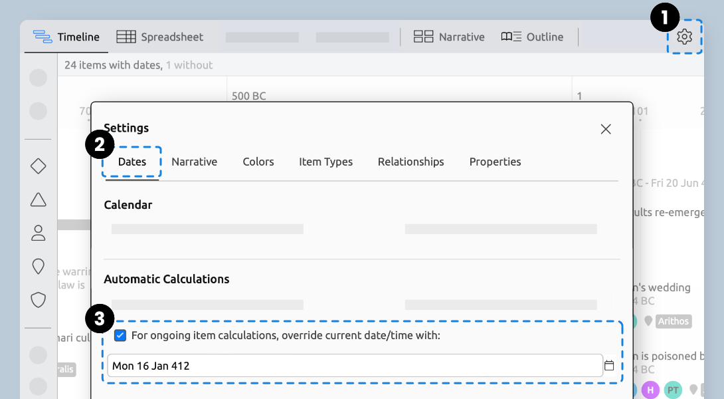
Task: Open the Narrative view
Action: click(449, 37)
